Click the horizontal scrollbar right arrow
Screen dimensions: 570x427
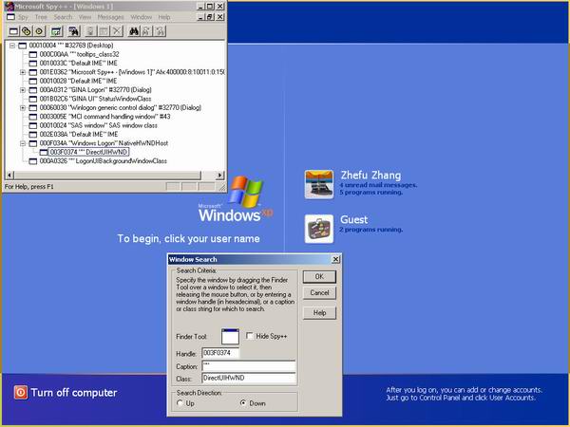click(x=220, y=176)
